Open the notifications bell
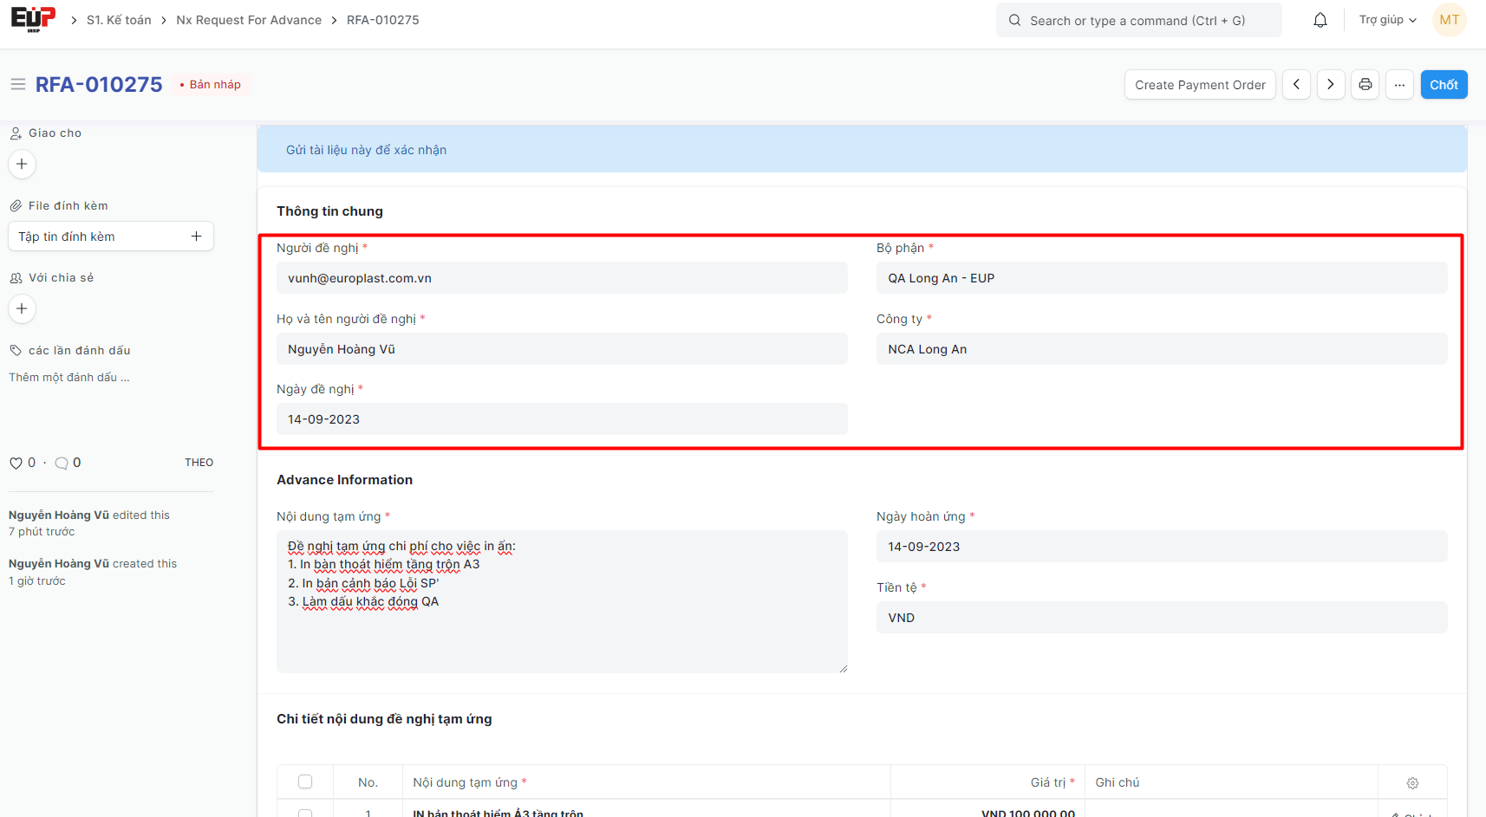The width and height of the screenshot is (1486, 817). pyautogui.click(x=1320, y=20)
